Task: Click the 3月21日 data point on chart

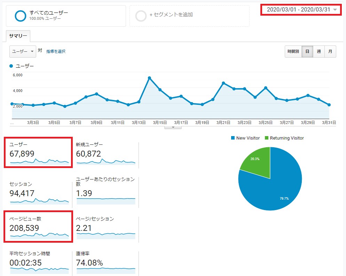Action: click(x=223, y=83)
